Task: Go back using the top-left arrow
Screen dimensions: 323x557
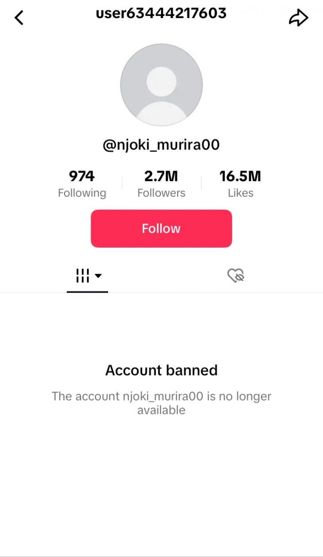Action: tap(19, 18)
